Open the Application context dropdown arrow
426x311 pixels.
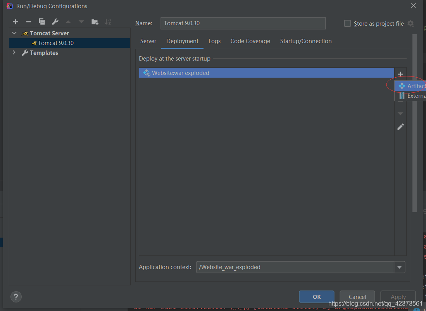click(399, 267)
